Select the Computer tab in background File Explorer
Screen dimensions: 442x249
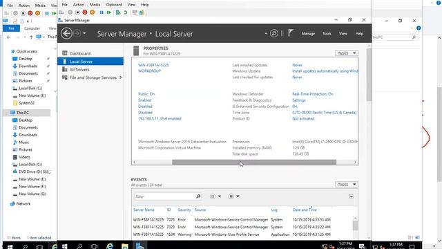tap(32, 28)
